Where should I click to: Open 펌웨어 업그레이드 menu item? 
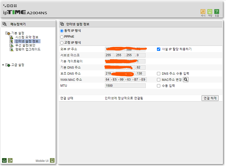[x=28, y=49]
